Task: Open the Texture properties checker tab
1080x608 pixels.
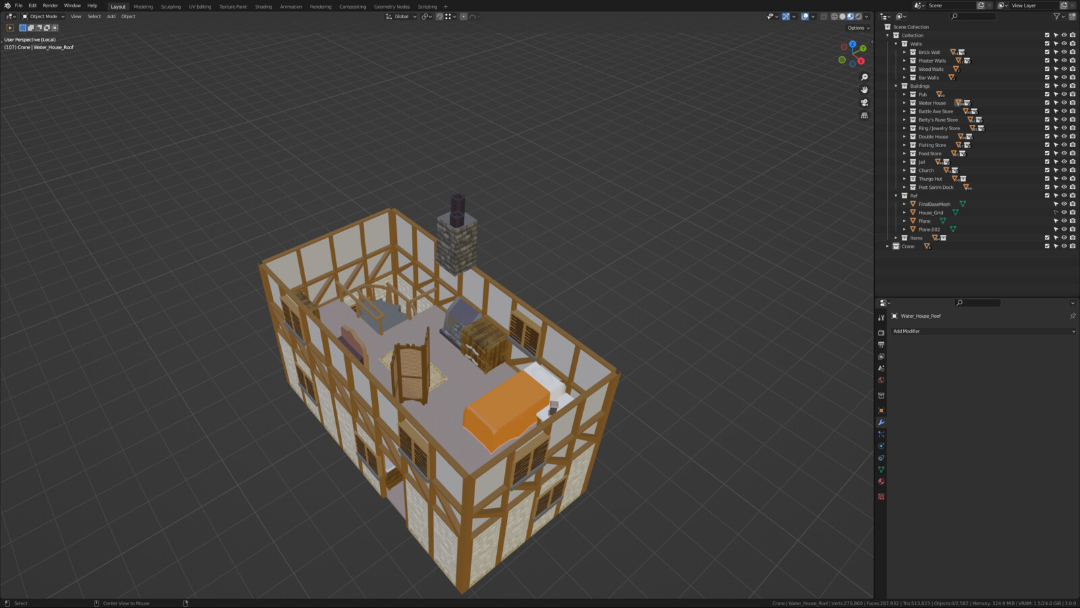Action: tap(881, 497)
